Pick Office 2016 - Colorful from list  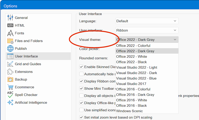(x=133, y=89)
